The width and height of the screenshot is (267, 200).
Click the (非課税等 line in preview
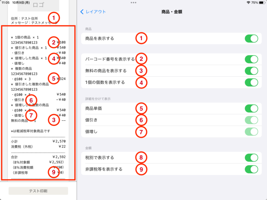click(38, 173)
